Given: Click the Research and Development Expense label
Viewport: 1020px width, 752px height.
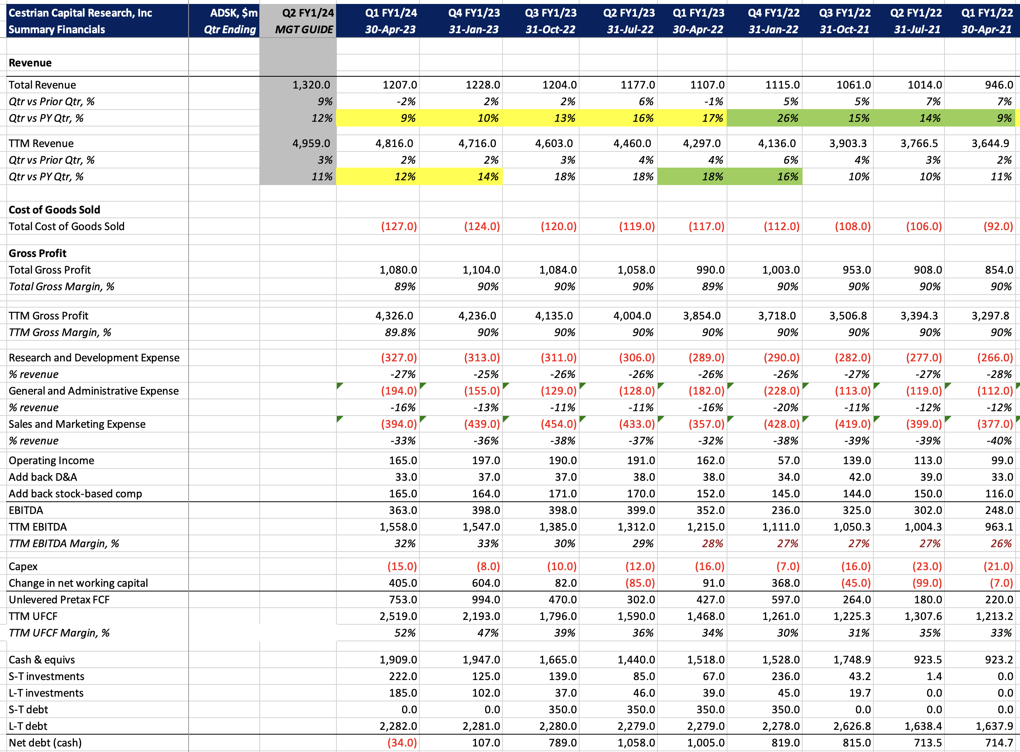Looking at the screenshot, I should tap(94, 357).
